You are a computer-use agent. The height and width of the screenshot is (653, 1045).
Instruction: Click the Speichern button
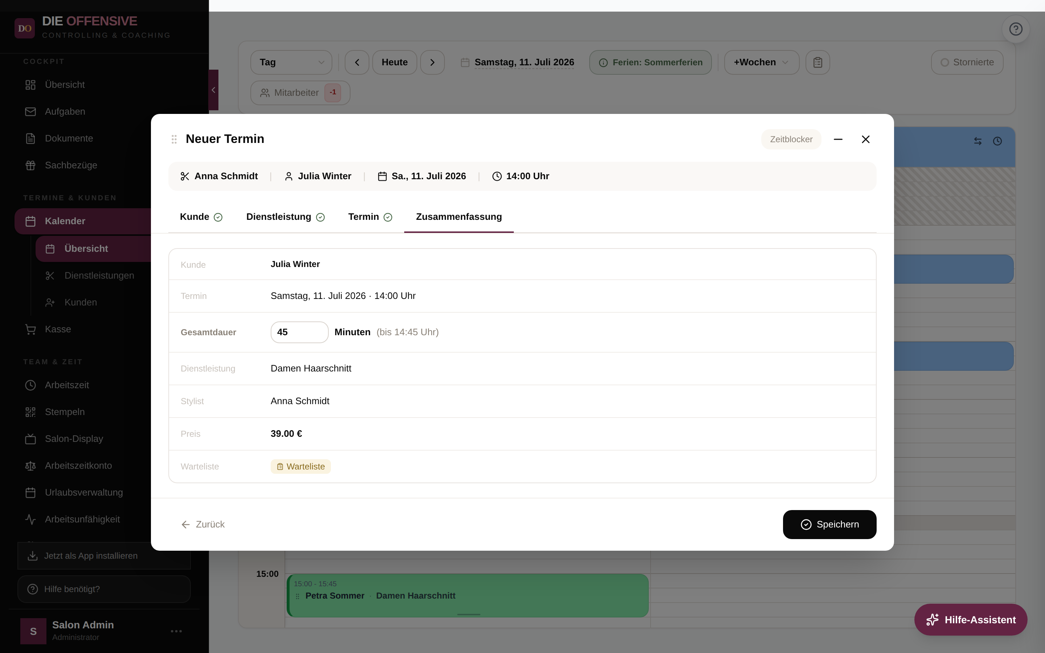pos(829,524)
